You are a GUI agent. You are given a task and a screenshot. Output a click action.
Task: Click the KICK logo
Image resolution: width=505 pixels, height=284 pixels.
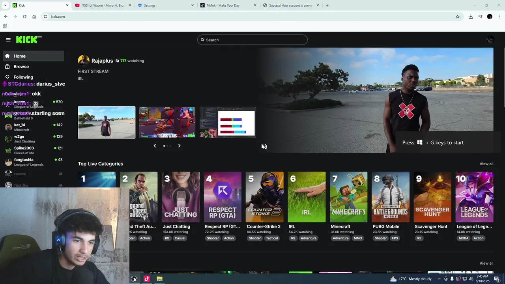[x=28, y=39]
